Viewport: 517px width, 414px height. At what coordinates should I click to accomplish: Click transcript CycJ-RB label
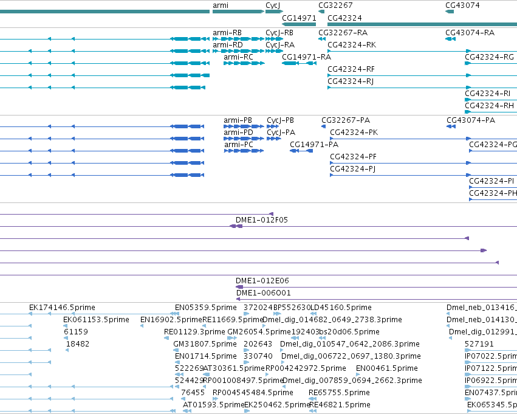coord(279,33)
